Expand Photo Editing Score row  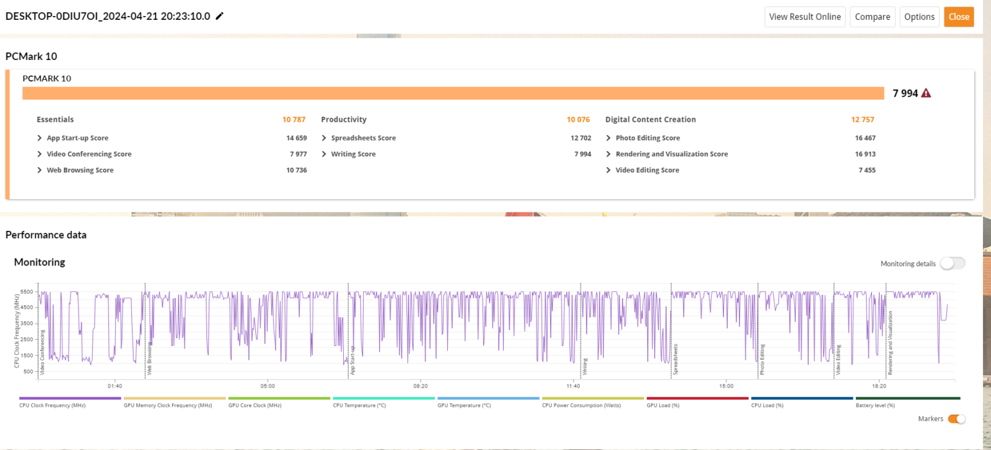pyautogui.click(x=608, y=138)
